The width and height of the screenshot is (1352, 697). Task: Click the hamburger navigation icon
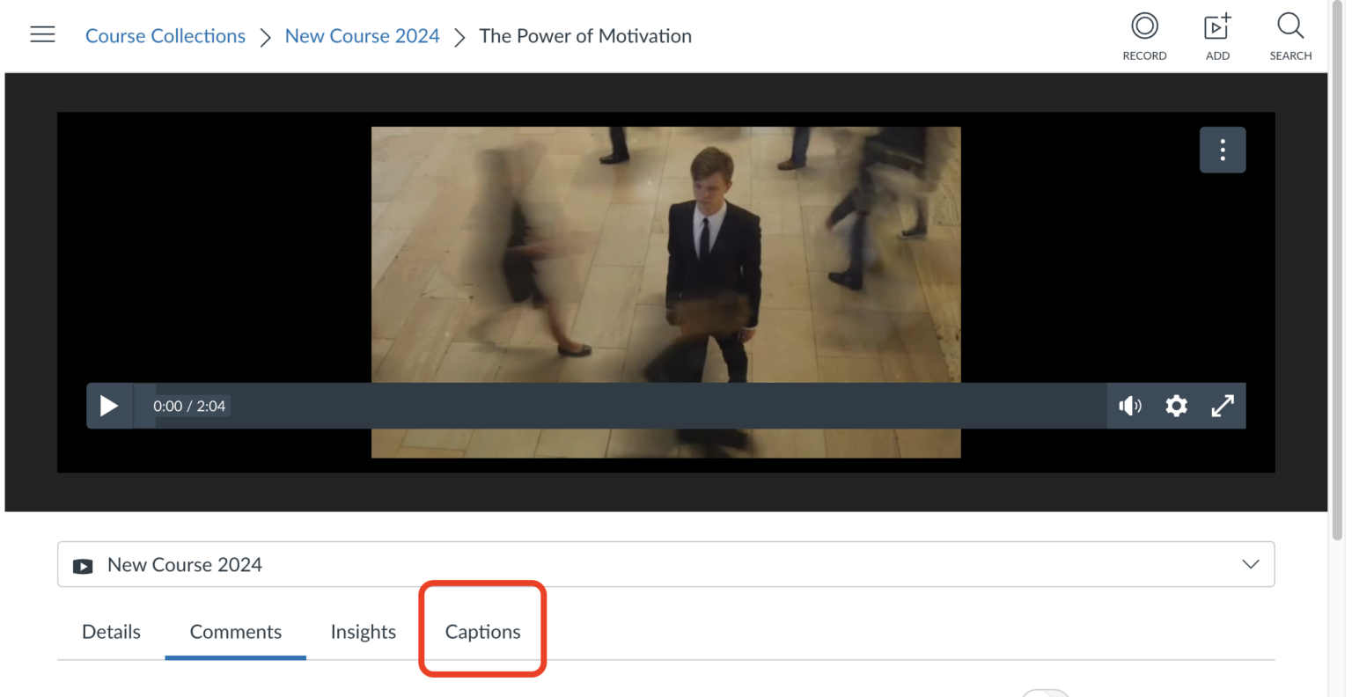[42, 33]
